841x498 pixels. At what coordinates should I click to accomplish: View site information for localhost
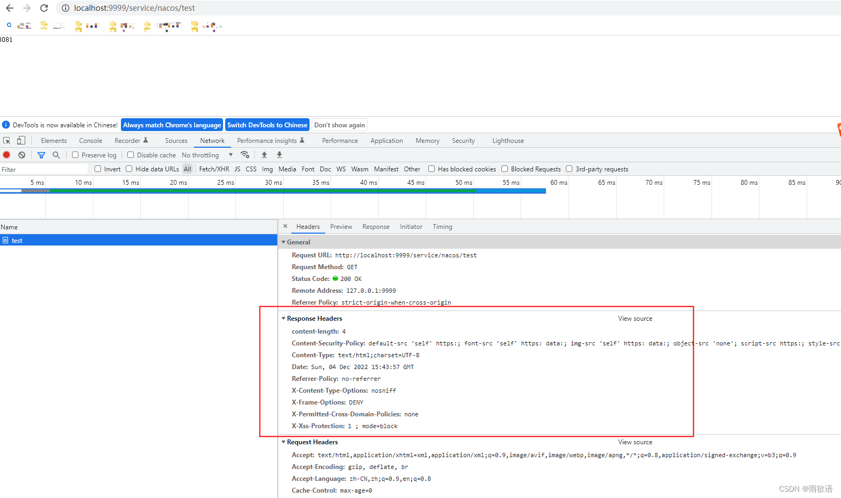pos(65,8)
